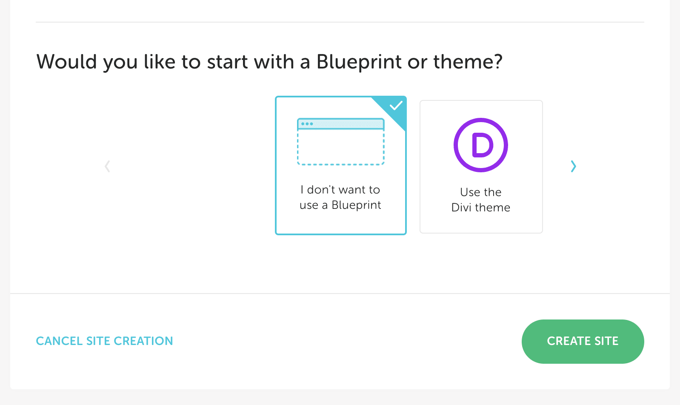Image resolution: width=680 pixels, height=405 pixels.
Task: Click the 'use a Blueprint' label line
Action: click(340, 205)
